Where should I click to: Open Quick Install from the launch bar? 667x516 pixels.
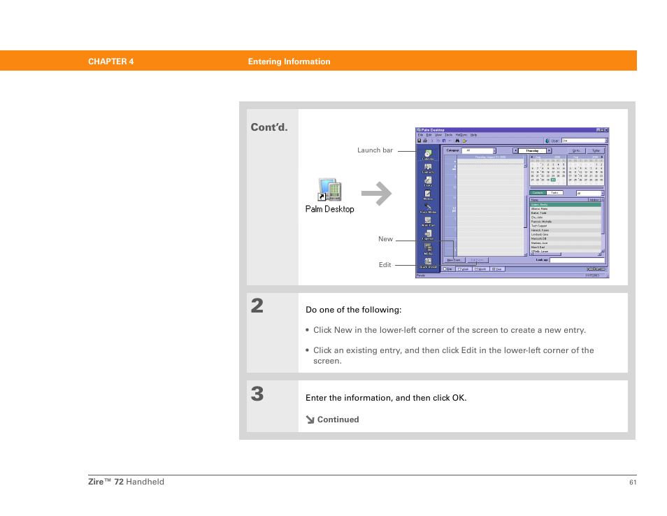tap(428, 263)
